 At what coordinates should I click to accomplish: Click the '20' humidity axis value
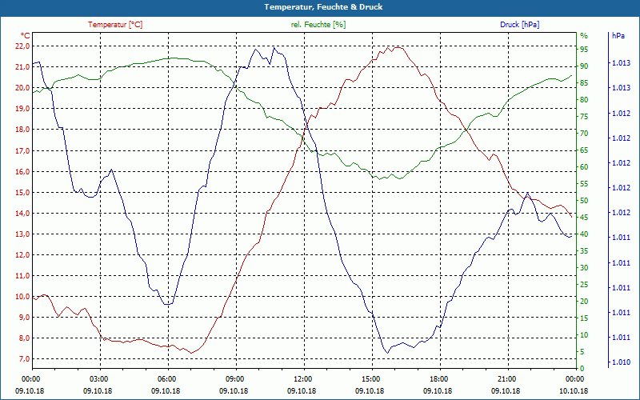click(584, 302)
